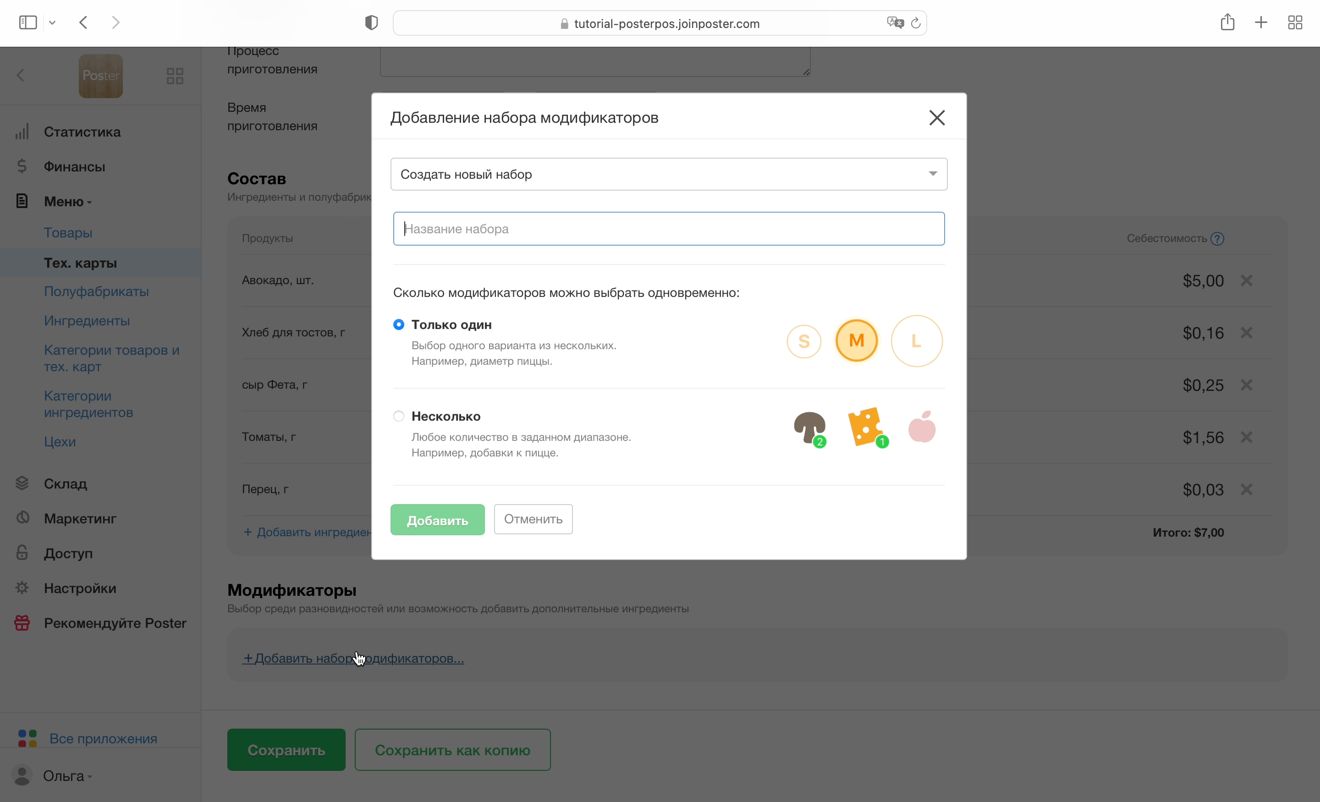This screenshot has height=802, width=1320.
Task: Select the Несколько radio option
Action: click(x=399, y=416)
